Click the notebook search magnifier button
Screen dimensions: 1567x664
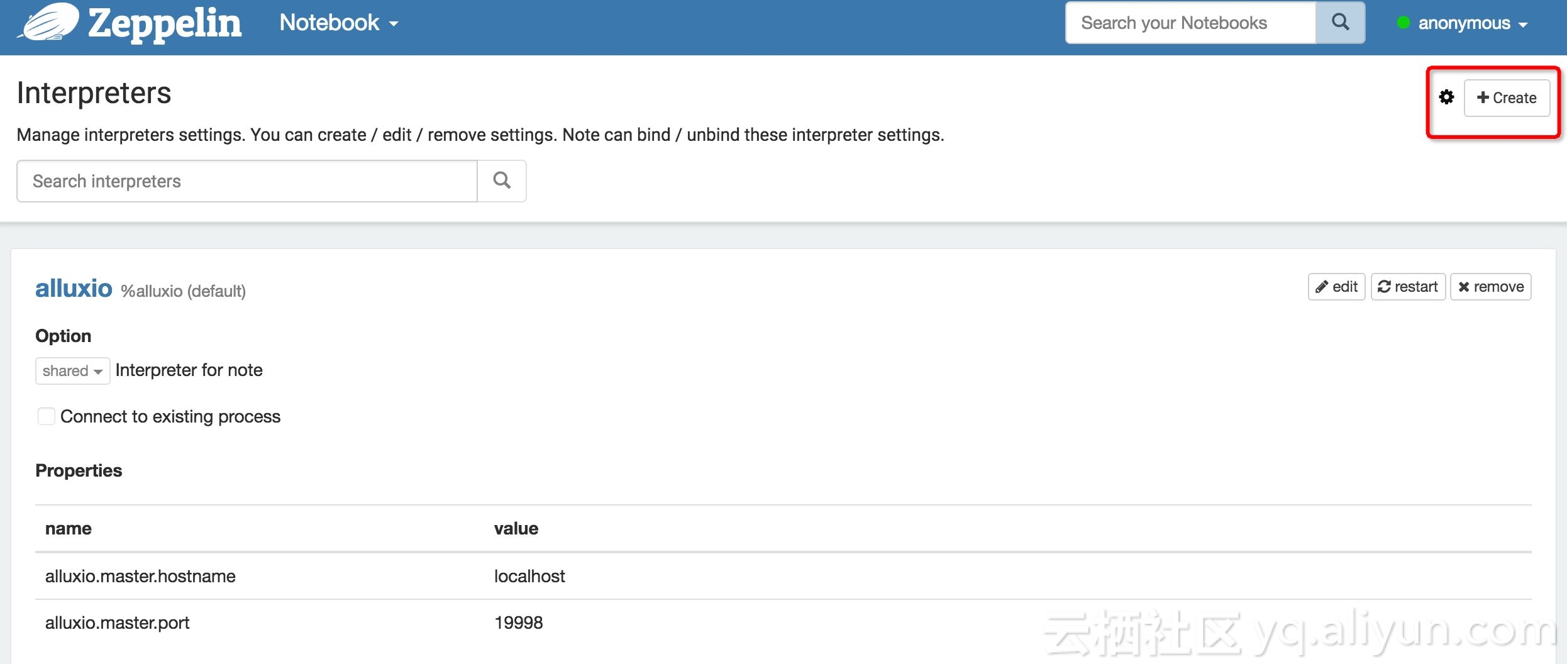click(x=1340, y=23)
